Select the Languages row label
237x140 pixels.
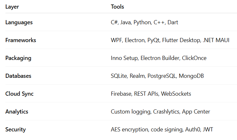click(x=19, y=22)
